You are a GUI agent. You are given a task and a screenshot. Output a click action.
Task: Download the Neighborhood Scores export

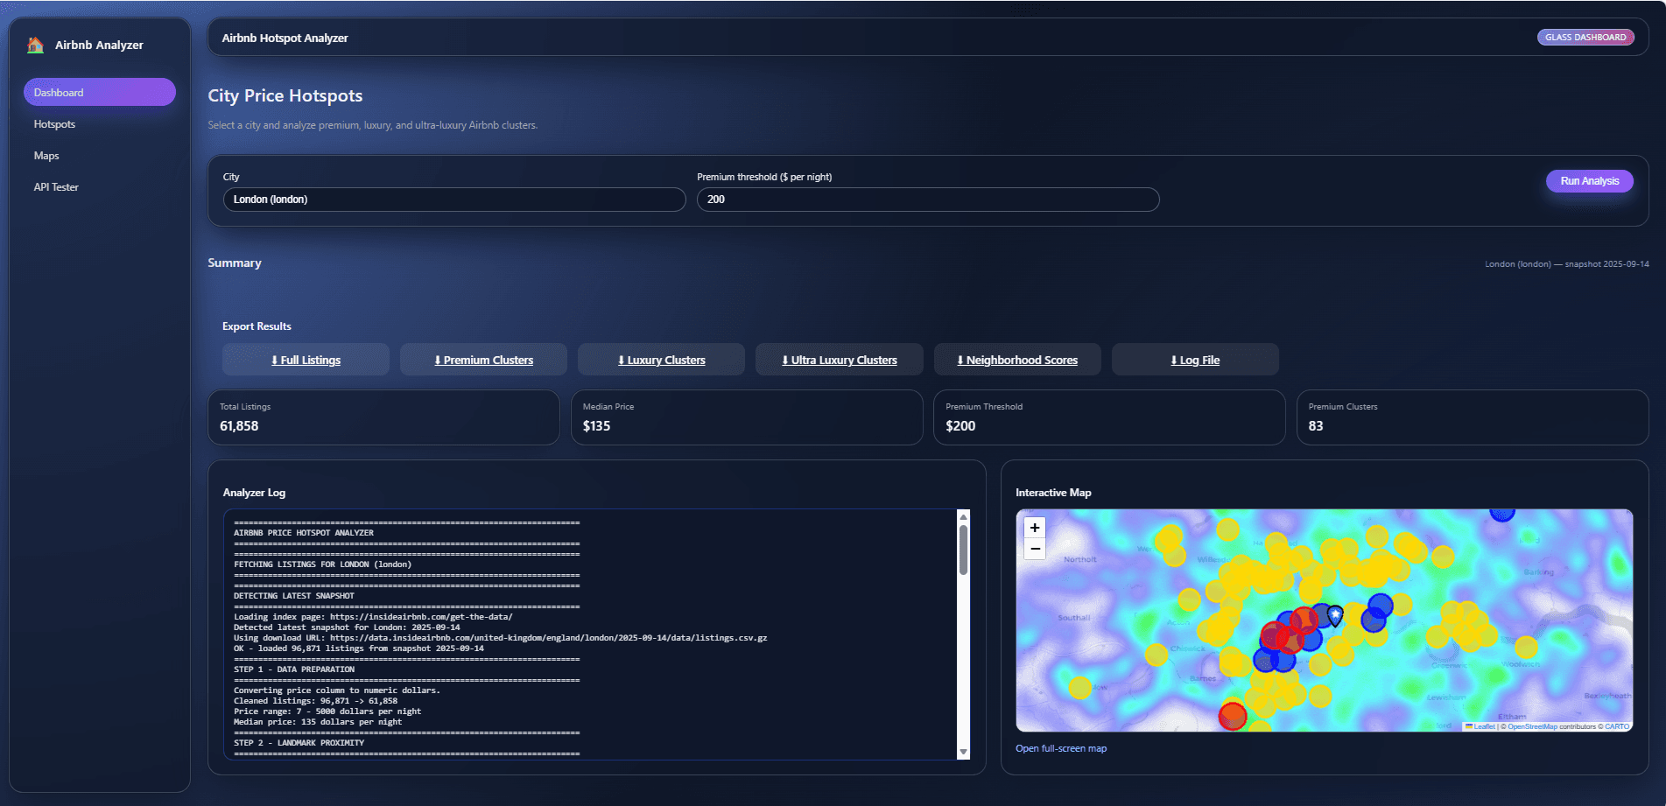[1017, 360]
